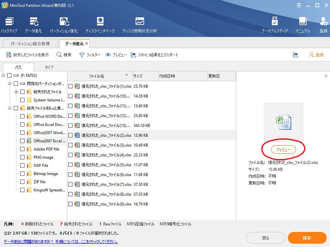Select Office2007 Excel tree folder

[x=49, y=141]
